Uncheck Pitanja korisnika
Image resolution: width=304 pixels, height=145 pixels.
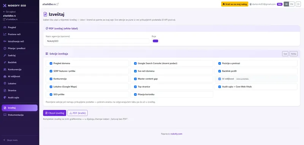pos(135,94)
